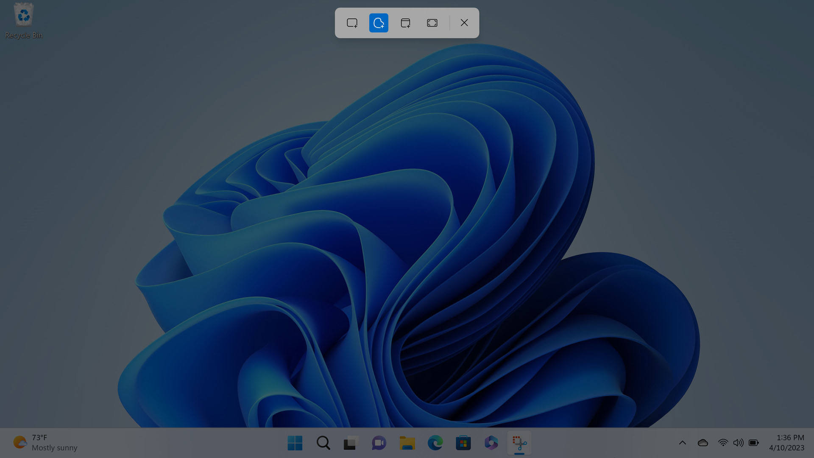Select Rectangle snip mode
814x458 pixels.
[x=352, y=23]
